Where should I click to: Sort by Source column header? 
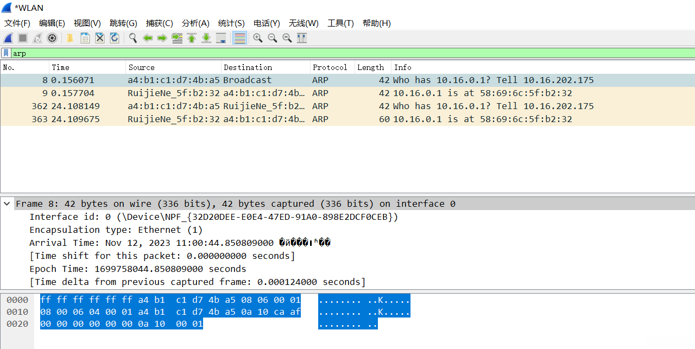[x=174, y=67]
